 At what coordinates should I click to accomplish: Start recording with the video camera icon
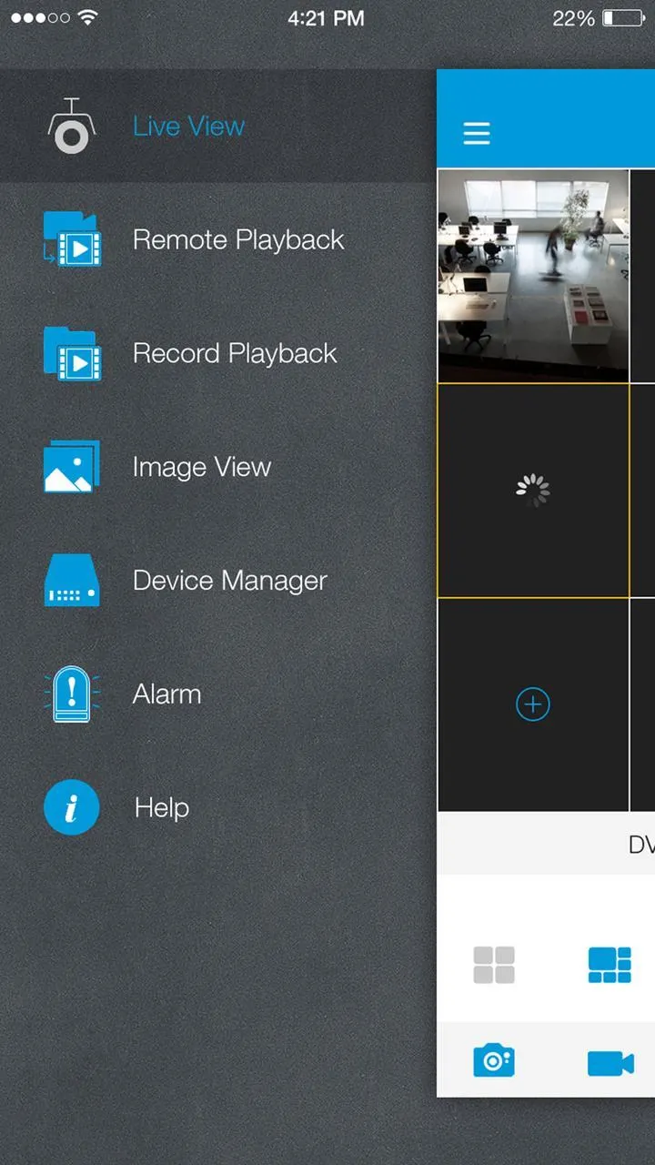[610, 1062]
